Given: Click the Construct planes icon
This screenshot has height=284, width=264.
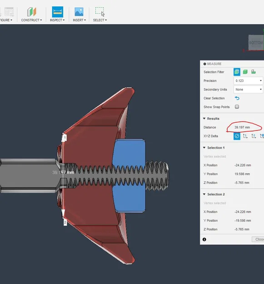Looking at the screenshot, I should point(32,12).
